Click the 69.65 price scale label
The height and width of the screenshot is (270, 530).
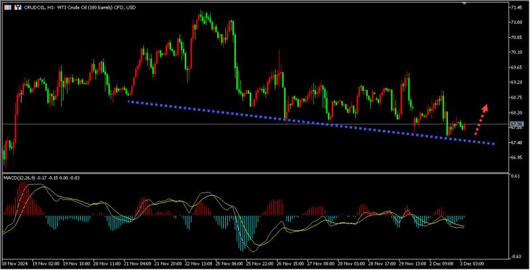pos(517,67)
